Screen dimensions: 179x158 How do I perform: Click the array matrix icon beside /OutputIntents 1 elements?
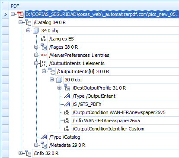(44, 63)
